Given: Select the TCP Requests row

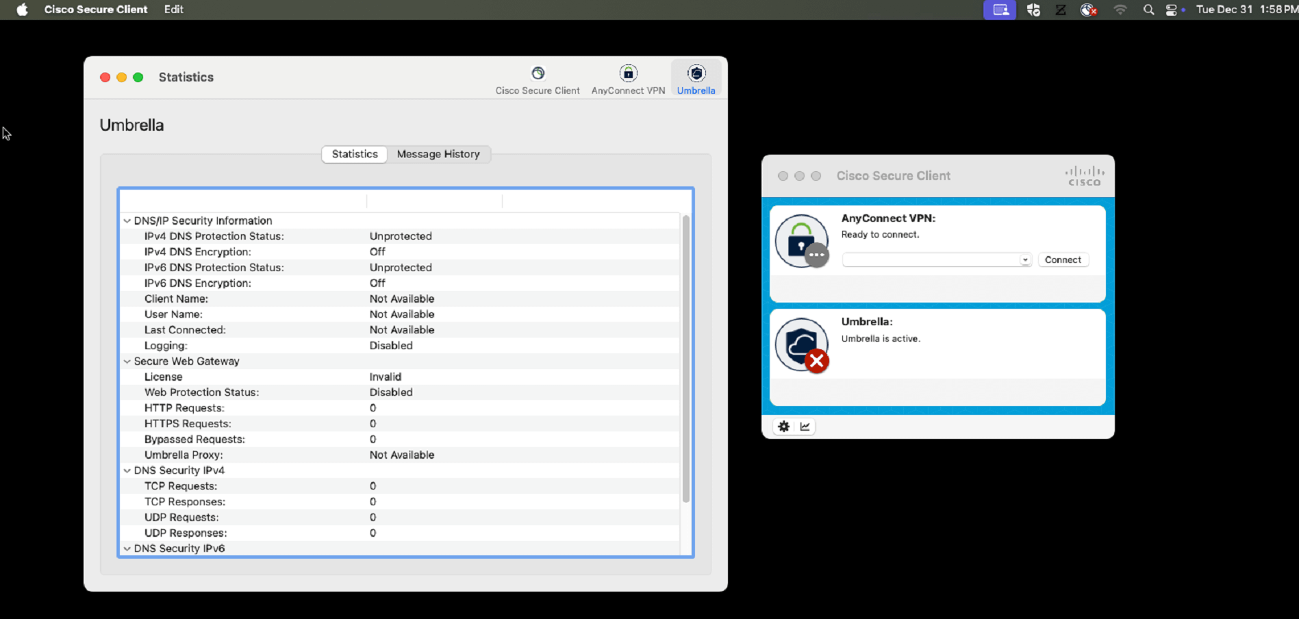Looking at the screenshot, I should click(400, 486).
